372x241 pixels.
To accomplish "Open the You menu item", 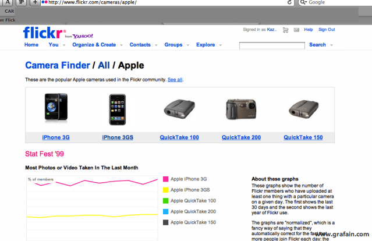I will [x=54, y=45].
